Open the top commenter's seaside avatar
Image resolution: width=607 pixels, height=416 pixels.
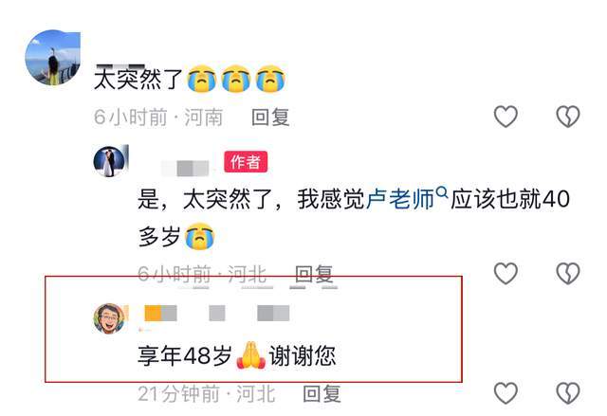point(53,57)
